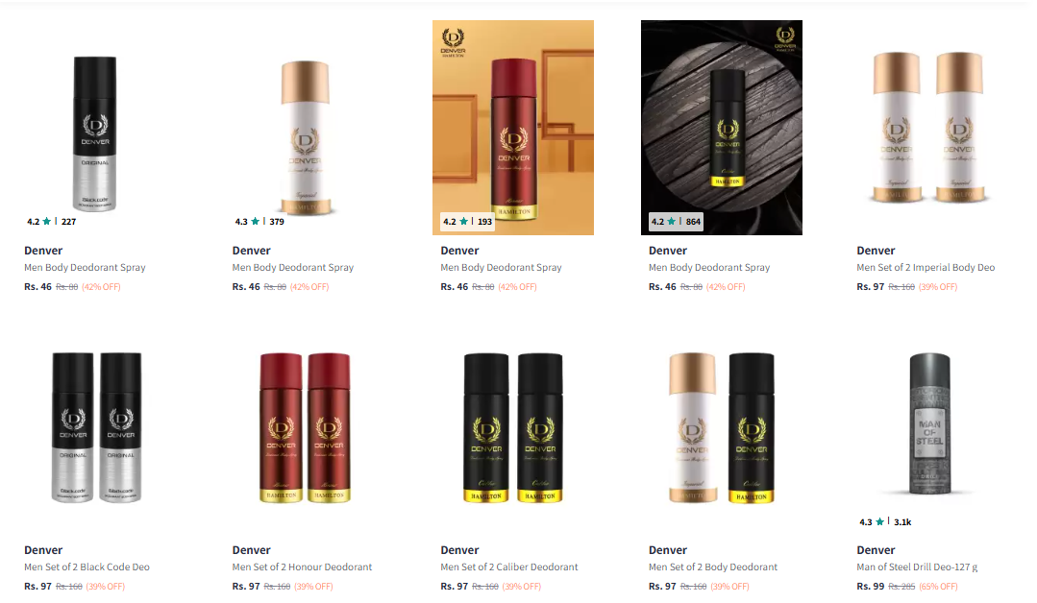This screenshot has height=603, width=1037.
Task: Click the 4.2 star rating badge with 193 reviews
Action: [468, 222]
